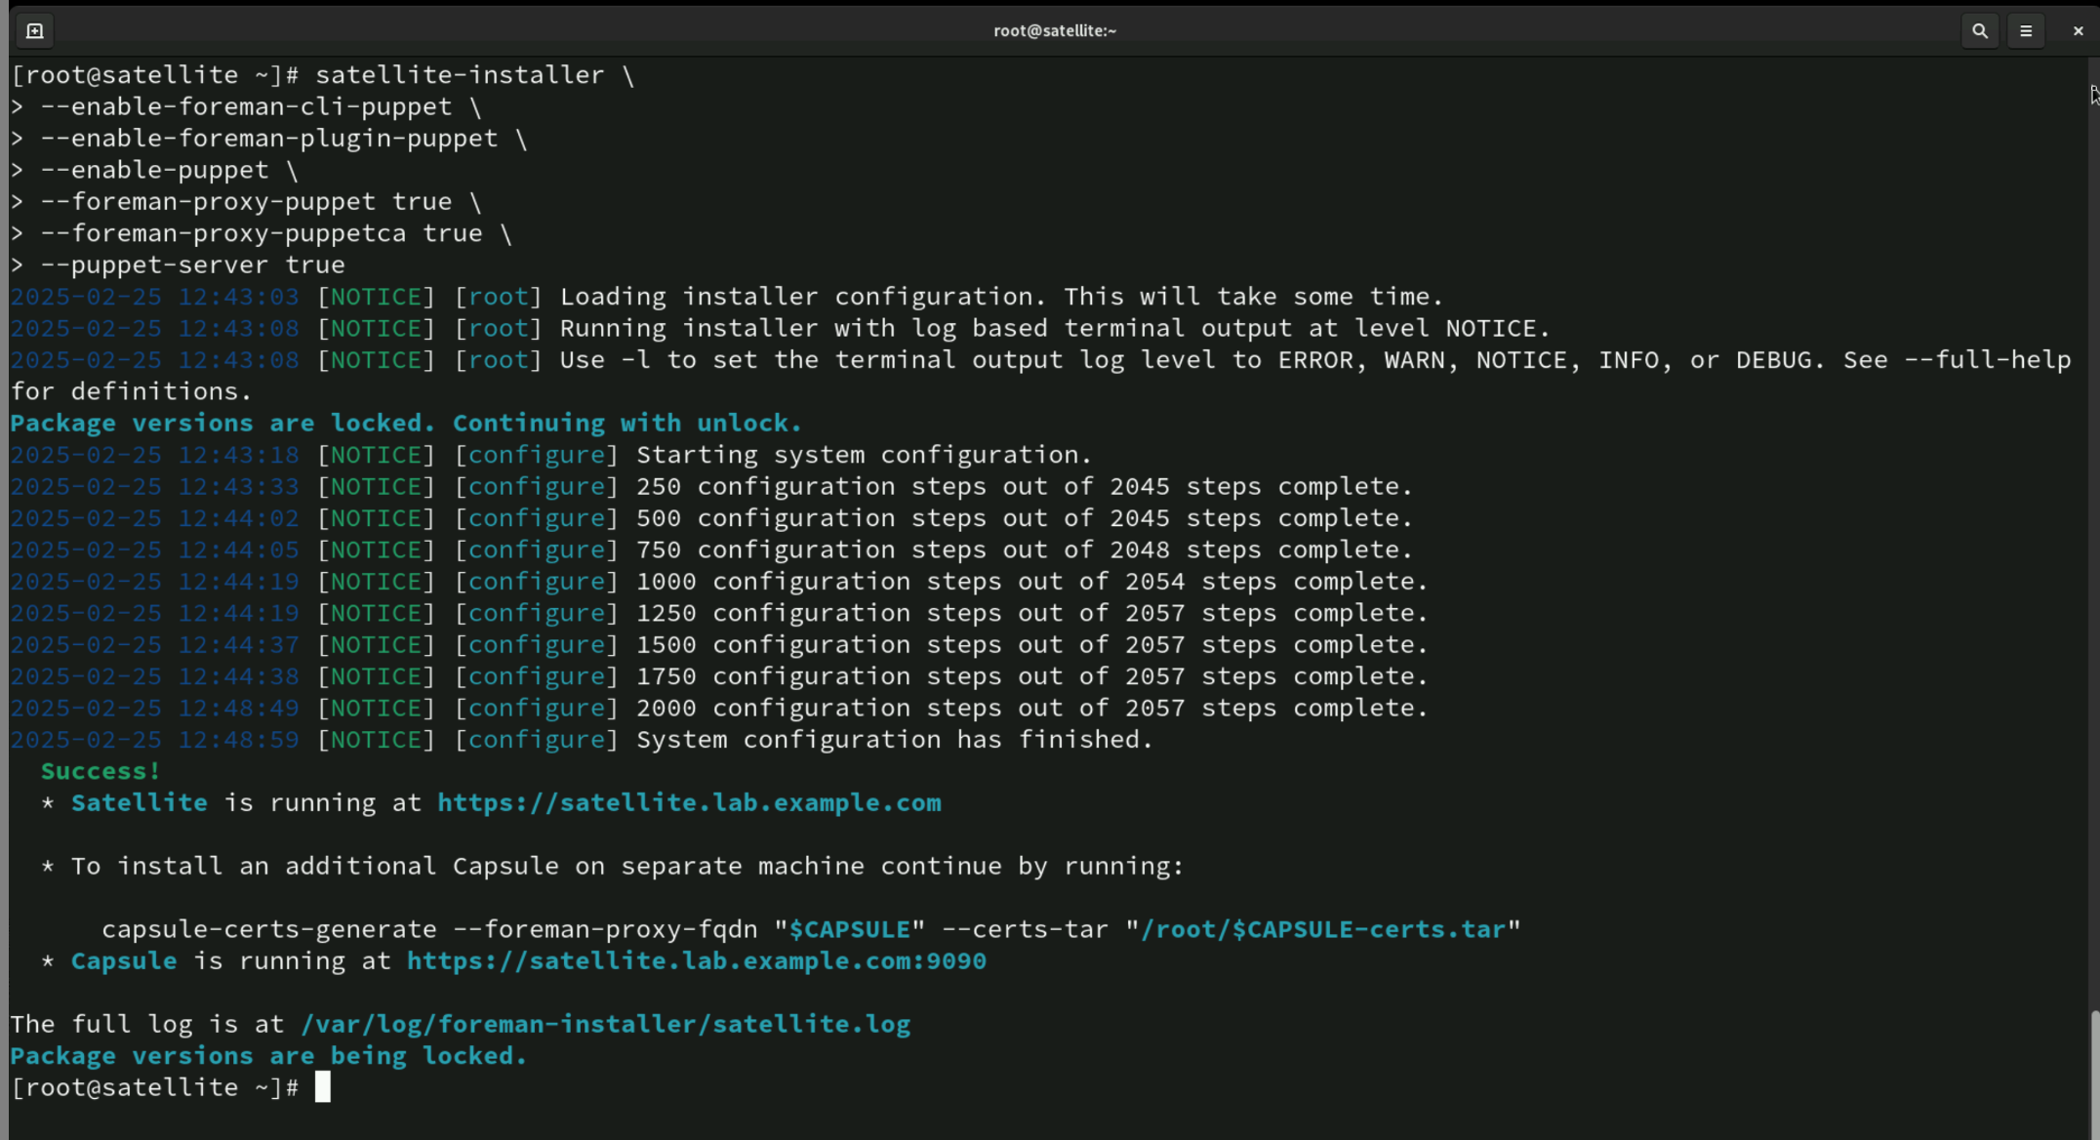This screenshot has height=1140, width=2100.
Task: Click the root@satellite:~ window title
Action: pyautogui.click(x=1054, y=31)
